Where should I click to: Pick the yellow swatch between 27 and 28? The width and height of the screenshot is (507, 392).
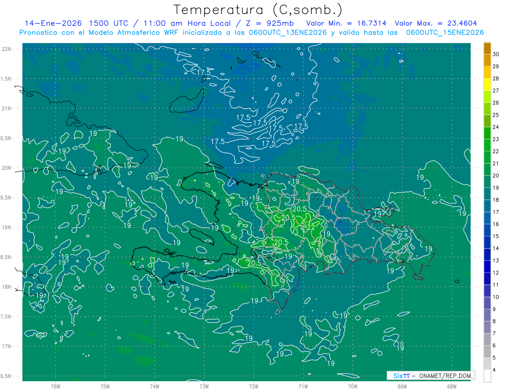(x=487, y=84)
